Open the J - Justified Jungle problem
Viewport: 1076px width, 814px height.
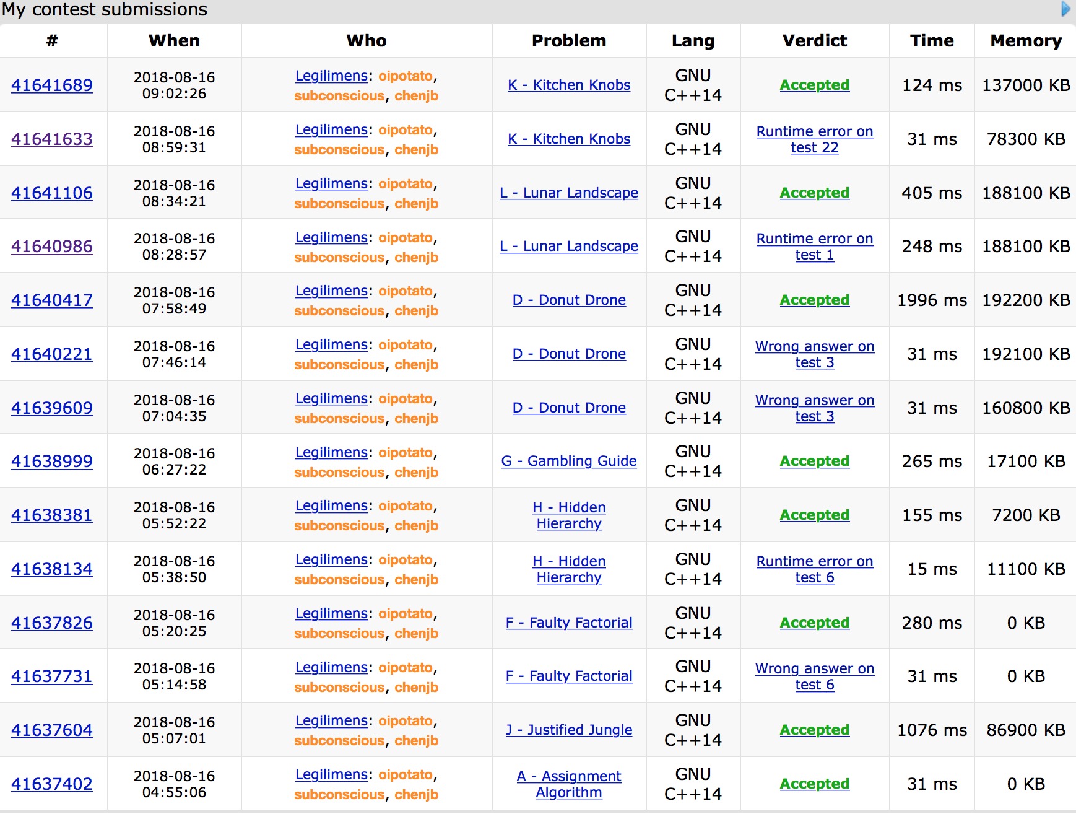click(569, 730)
